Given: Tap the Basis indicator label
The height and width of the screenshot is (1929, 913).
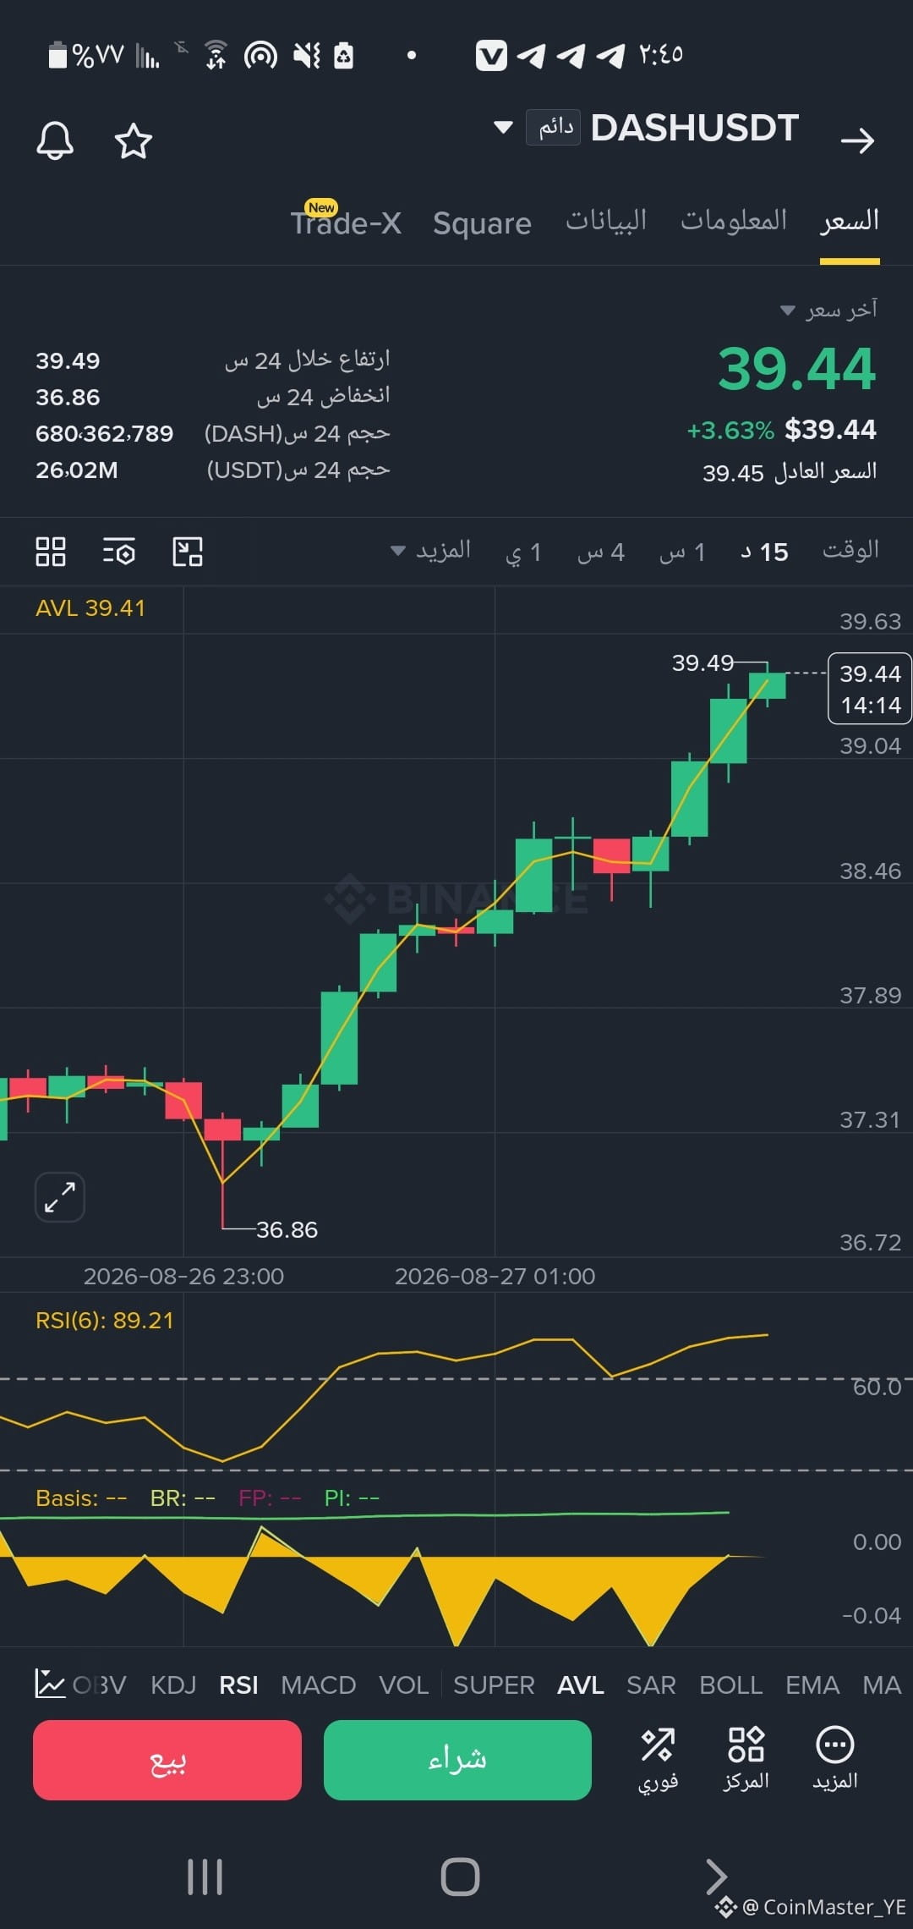Looking at the screenshot, I should [81, 1498].
